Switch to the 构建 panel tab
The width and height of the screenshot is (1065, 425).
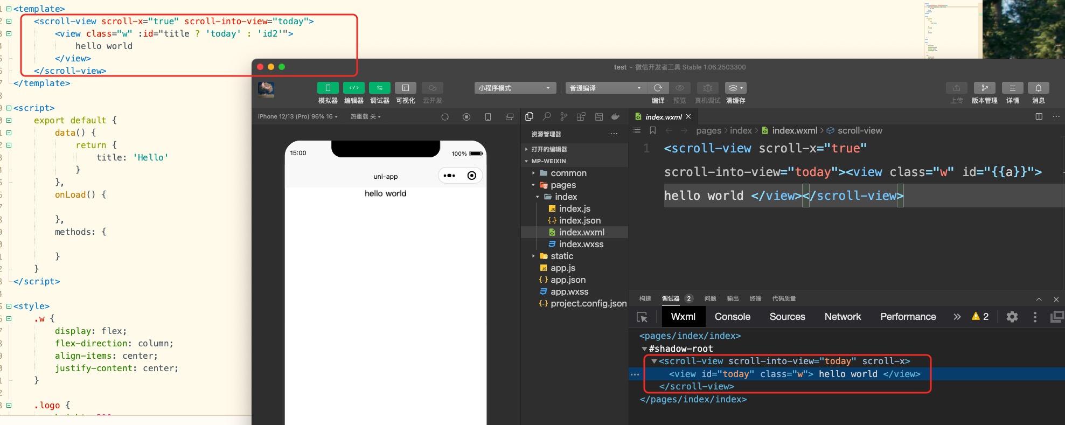pos(645,298)
